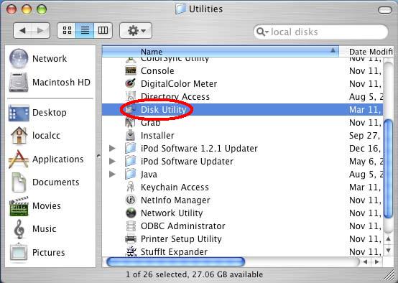Open the search scope magnifier dropdown
398x283 pixels.
pyautogui.click(x=262, y=32)
